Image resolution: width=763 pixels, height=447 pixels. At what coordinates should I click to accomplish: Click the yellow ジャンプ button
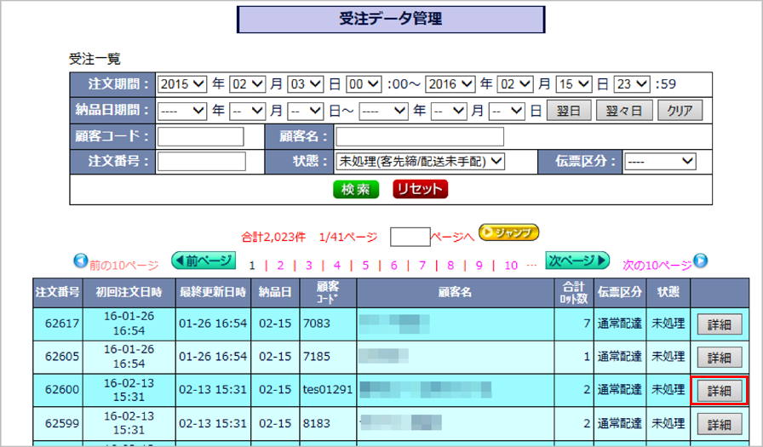[x=509, y=232]
